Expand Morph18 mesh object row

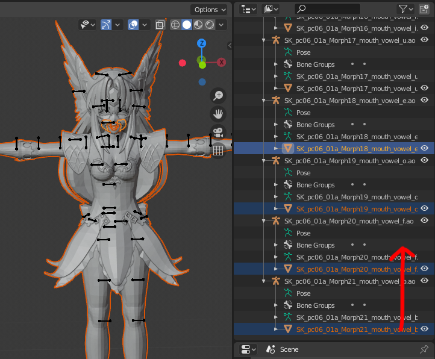tap(276, 149)
